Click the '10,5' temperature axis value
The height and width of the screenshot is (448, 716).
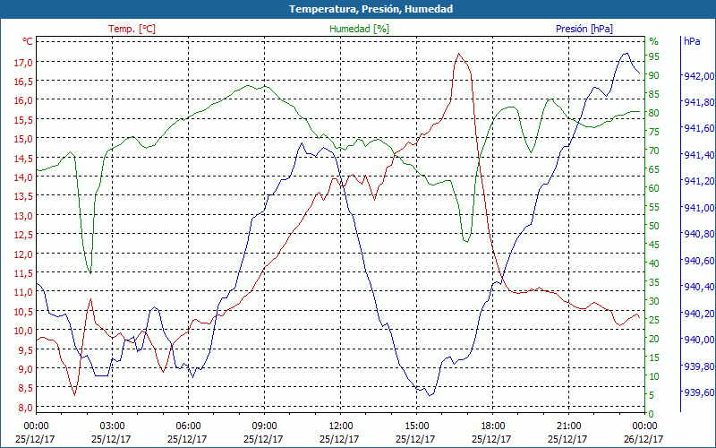point(24,311)
